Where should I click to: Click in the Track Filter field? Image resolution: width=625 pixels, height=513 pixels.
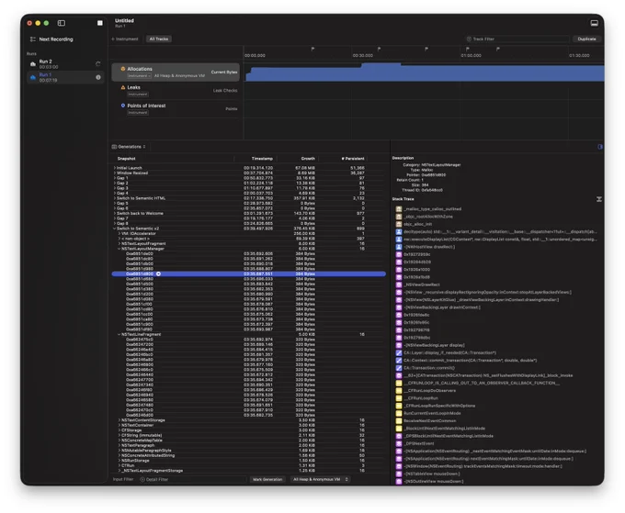pyautogui.click(x=517, y=39)
